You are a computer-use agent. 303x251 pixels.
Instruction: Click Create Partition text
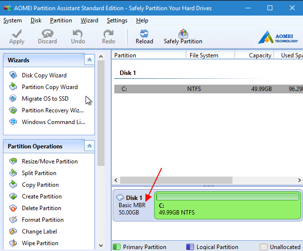click(42, 197)
